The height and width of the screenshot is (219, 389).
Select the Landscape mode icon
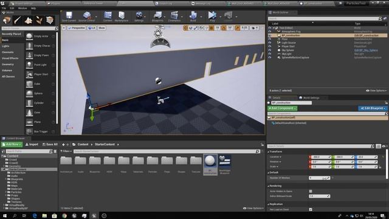pyautogui.click(x=29, y=20)
